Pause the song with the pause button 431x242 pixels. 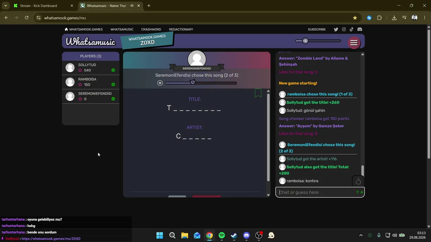click(x=160, y=83)
